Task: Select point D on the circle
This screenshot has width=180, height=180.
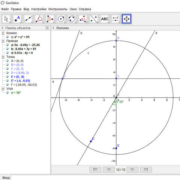Action: 63,79
